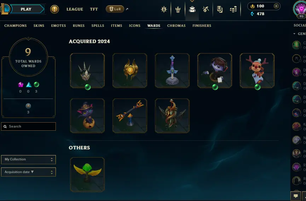Open the profile laurel icon

pyautogui.click(x=178, y=9)
